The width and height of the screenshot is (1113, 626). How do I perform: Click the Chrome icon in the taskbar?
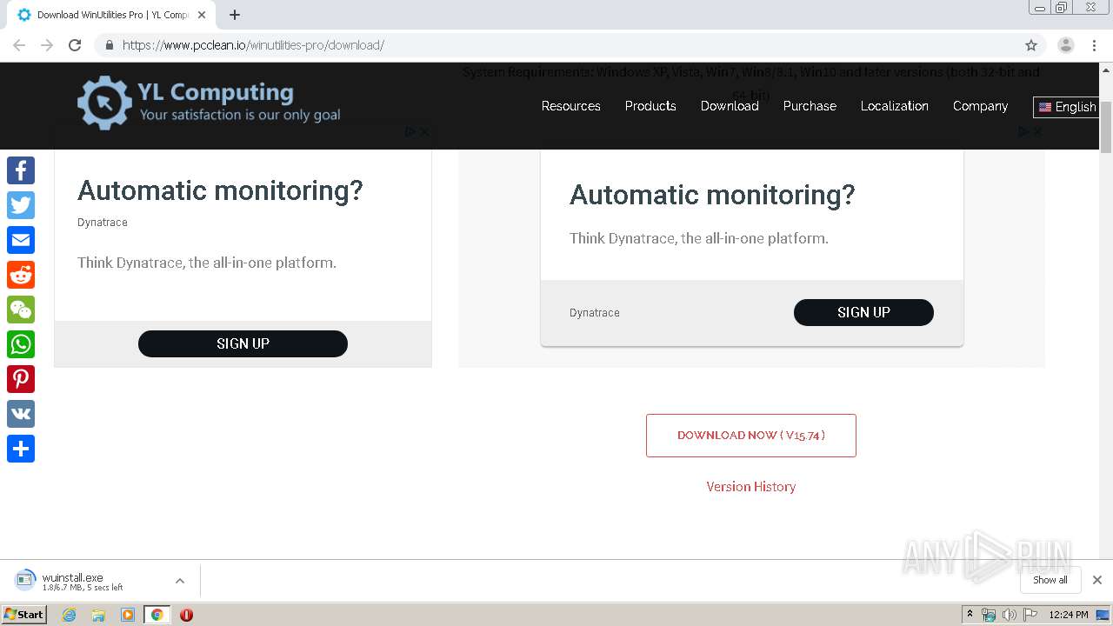click(157, 615)
